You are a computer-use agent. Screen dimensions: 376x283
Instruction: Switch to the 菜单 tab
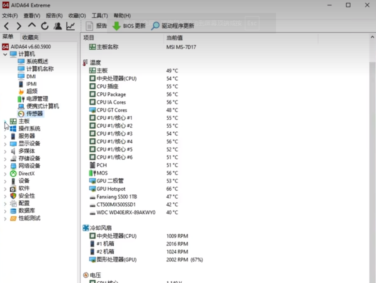tap(7, 36)
